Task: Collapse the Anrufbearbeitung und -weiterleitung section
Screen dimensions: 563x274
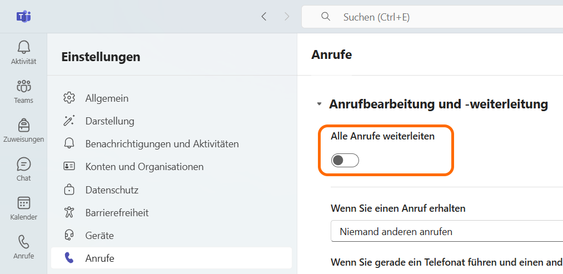Action: click(319, 104)
